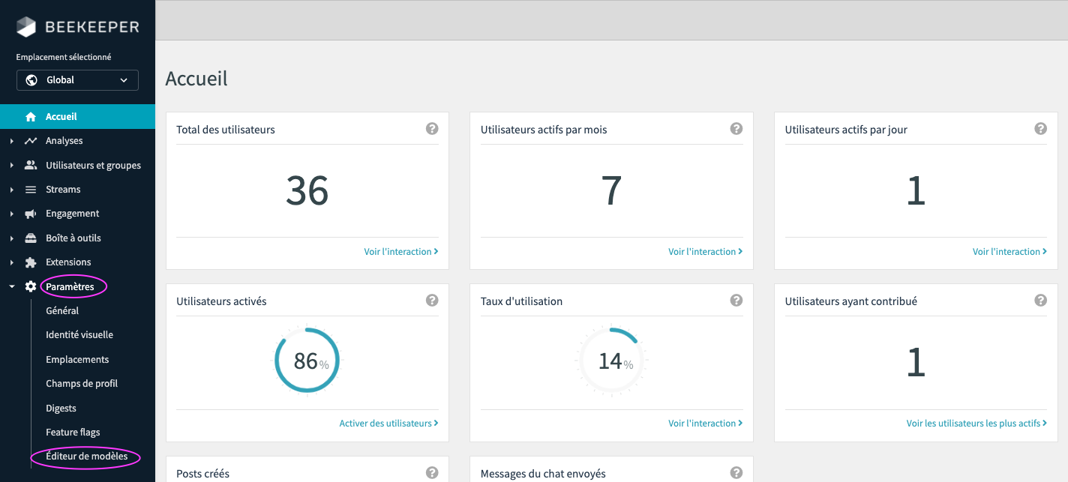Viewport: 1068px width, 482px height.
Task: Click the Beekeeper logo icon
Action: (x=26, y=27)
